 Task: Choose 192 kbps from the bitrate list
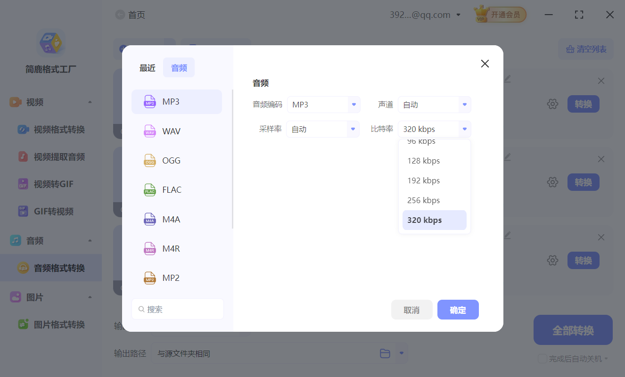(423, 180)
